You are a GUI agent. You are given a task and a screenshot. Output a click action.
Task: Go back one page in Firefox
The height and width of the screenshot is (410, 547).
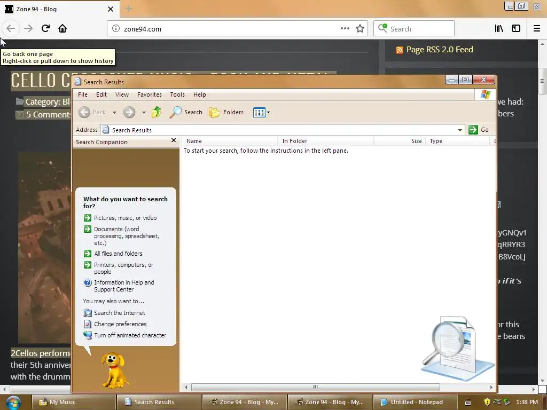coord(11,28)
